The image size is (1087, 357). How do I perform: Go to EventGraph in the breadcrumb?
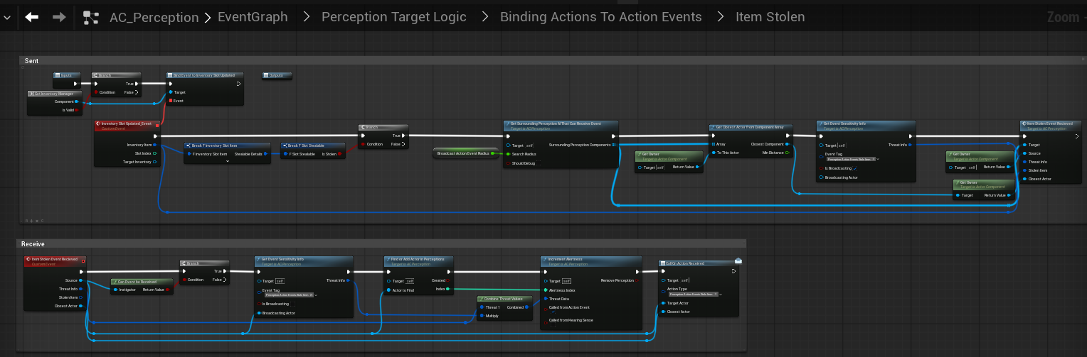coord(253,17)
